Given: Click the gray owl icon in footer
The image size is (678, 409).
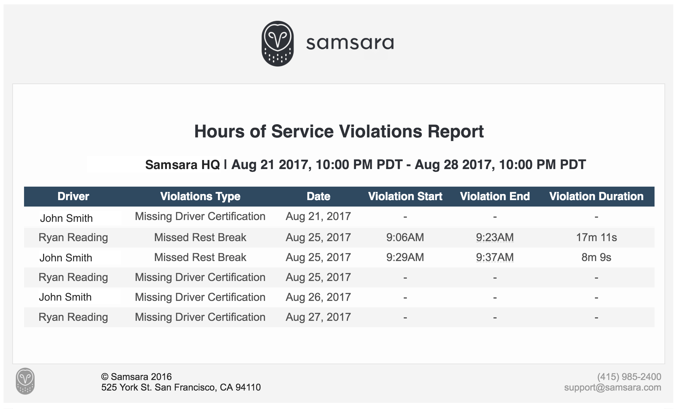Looking at the screenshot, I should pyautogui.click(x=25, y=381).
